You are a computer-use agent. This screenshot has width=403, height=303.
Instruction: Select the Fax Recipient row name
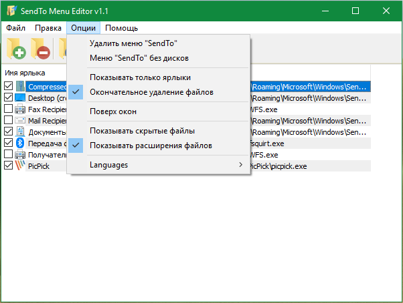pos(47,109)
